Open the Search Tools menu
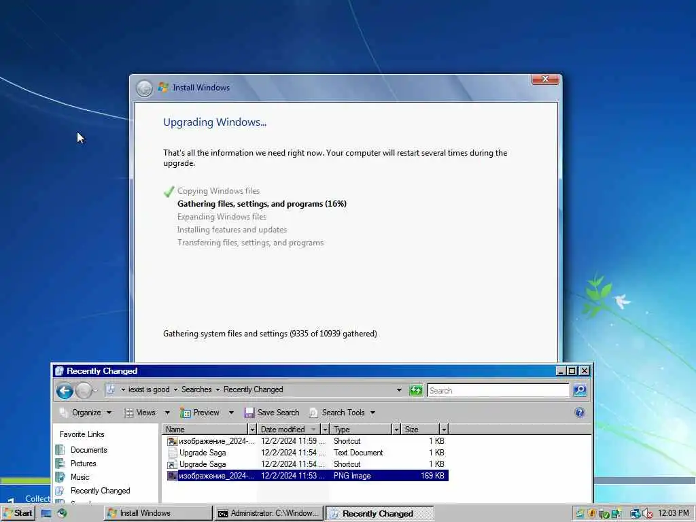696x522 pixels. (x=343, y=413)
